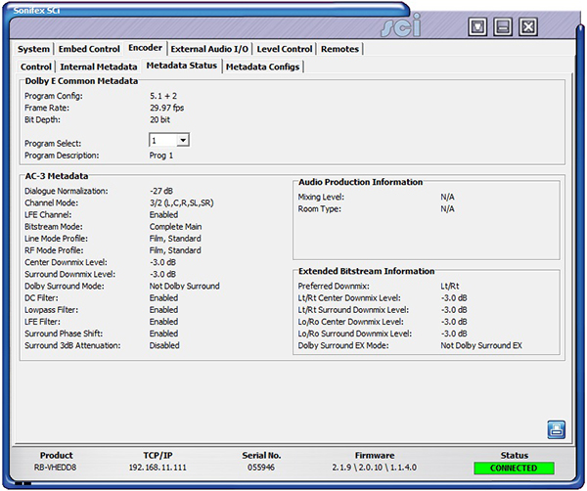
Task: Go to External Audio I/O tab
Action: point(209,49)
